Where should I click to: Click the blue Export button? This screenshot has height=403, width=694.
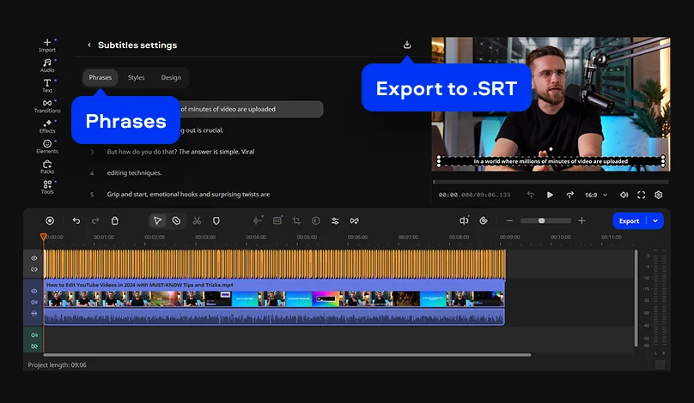pos(630,220)
